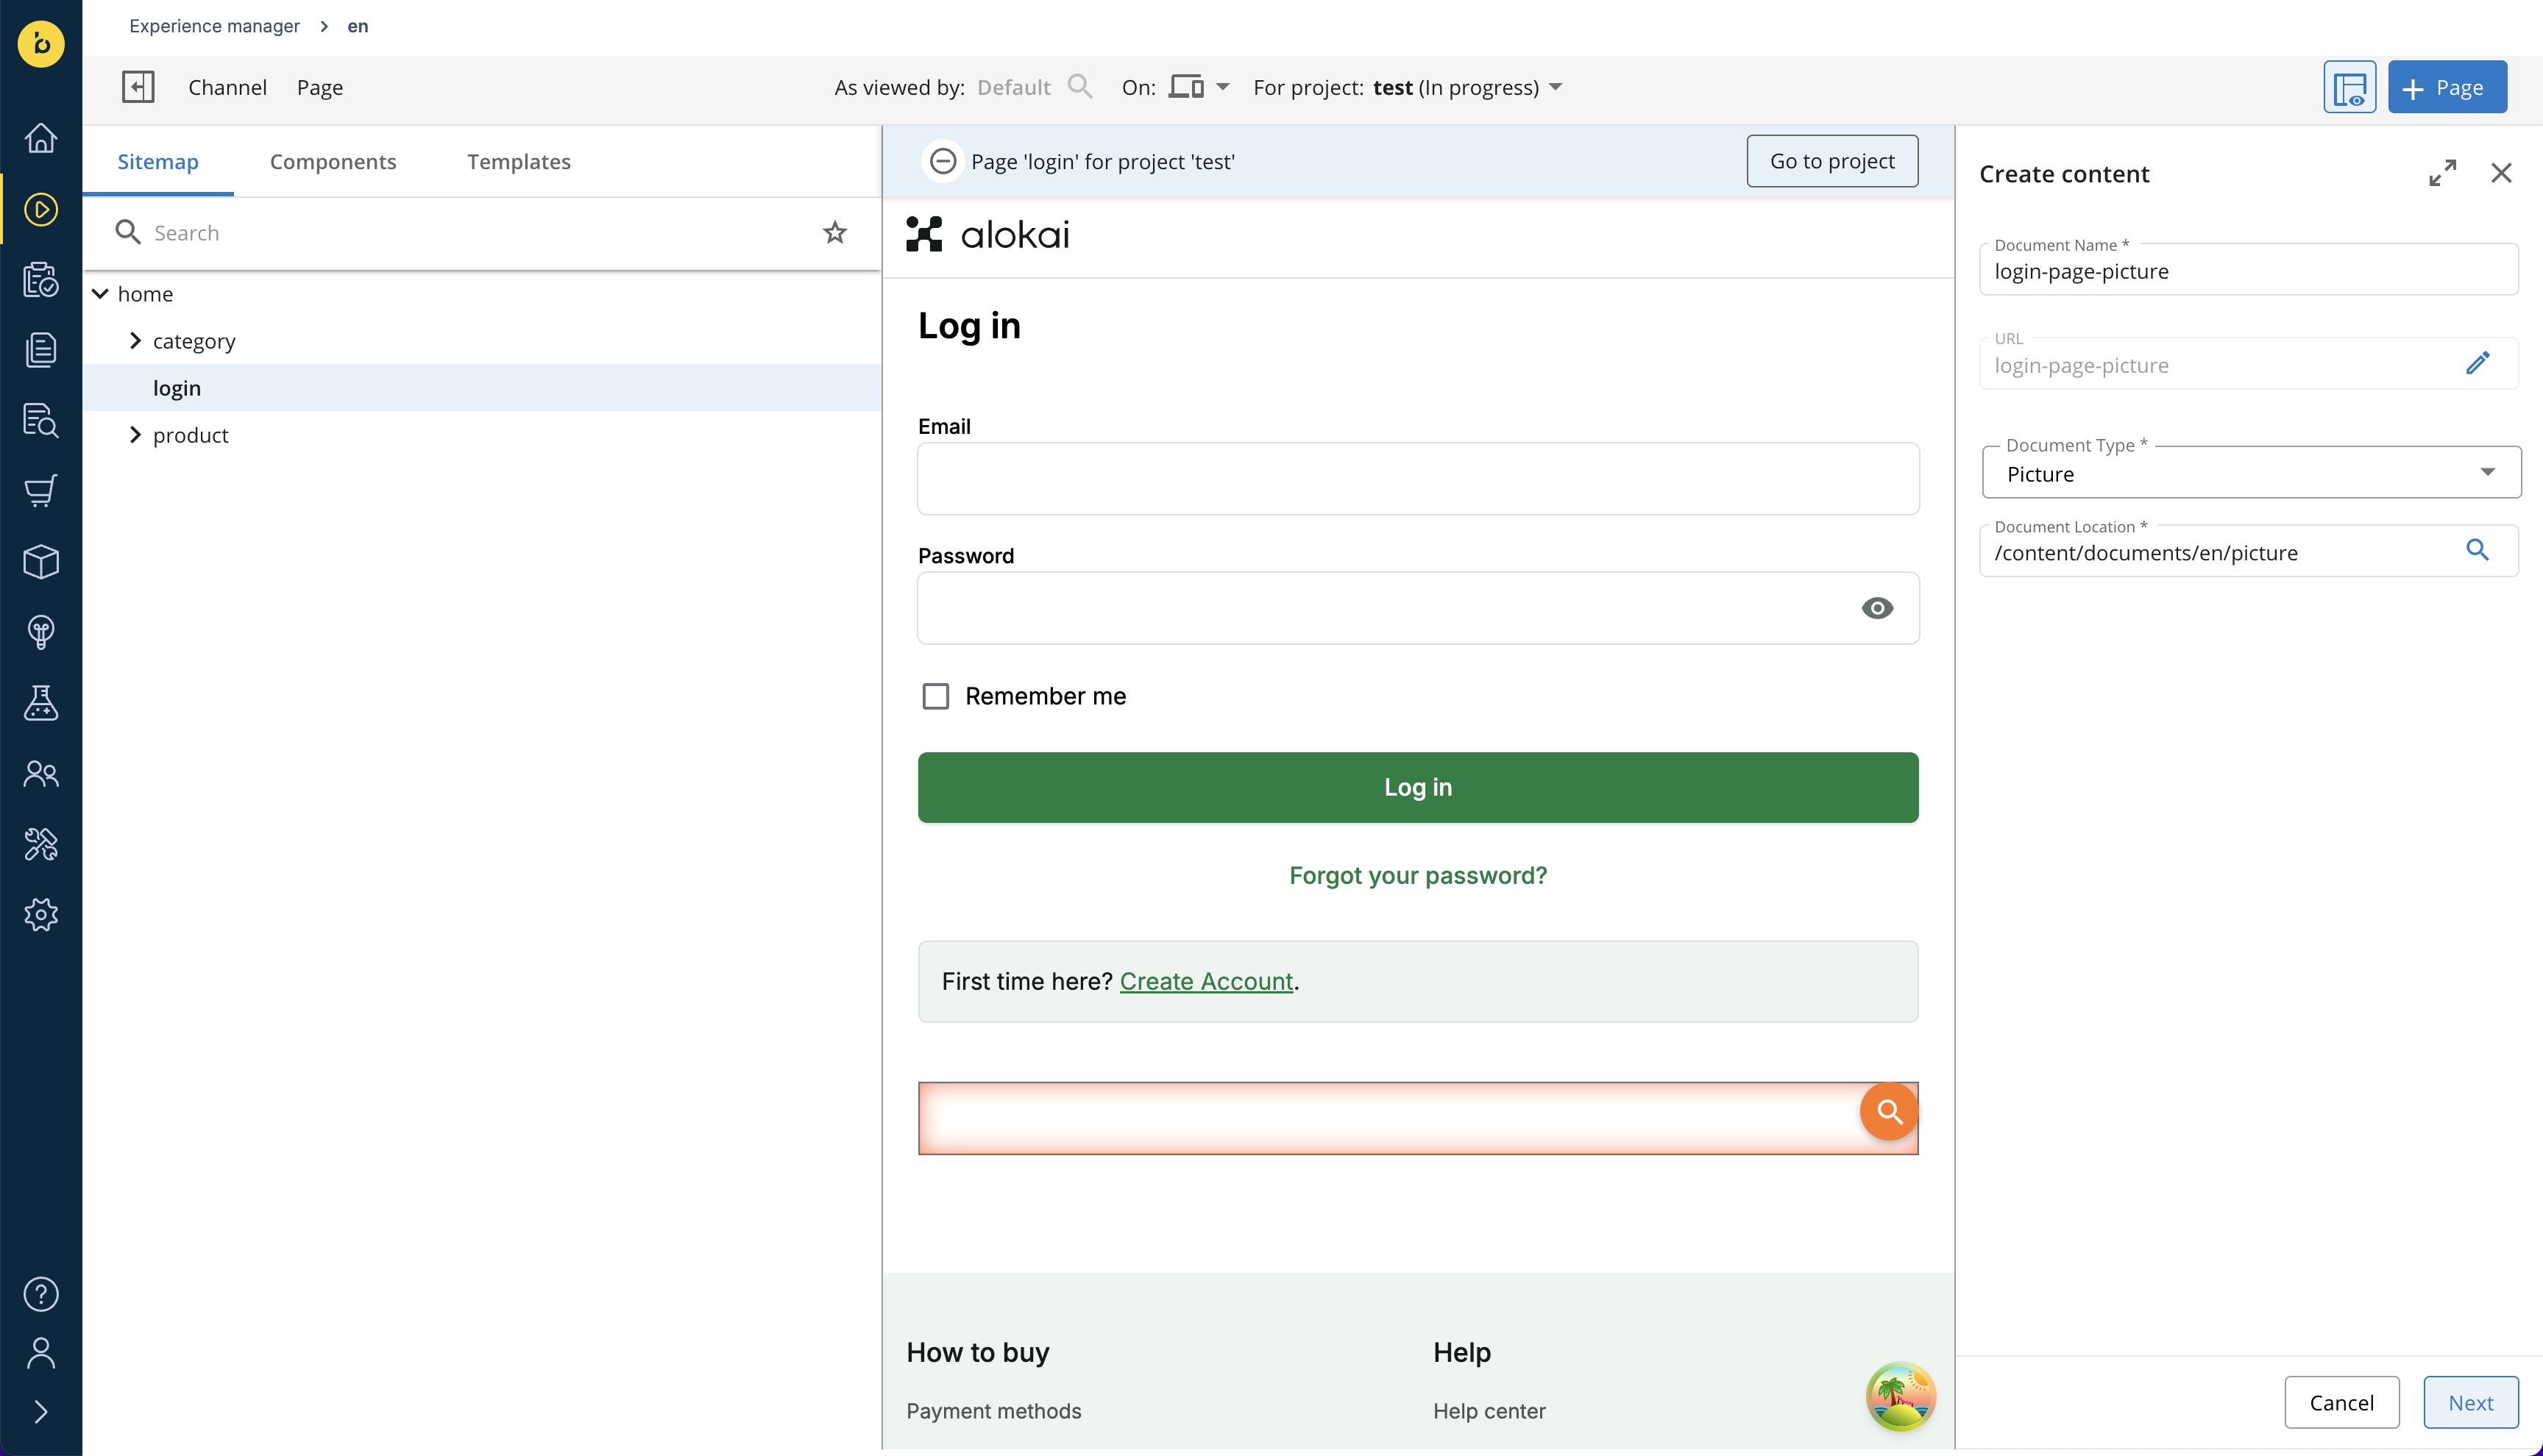
Task: Click the Default viewer text
Action: click(x=1013, y=87)
